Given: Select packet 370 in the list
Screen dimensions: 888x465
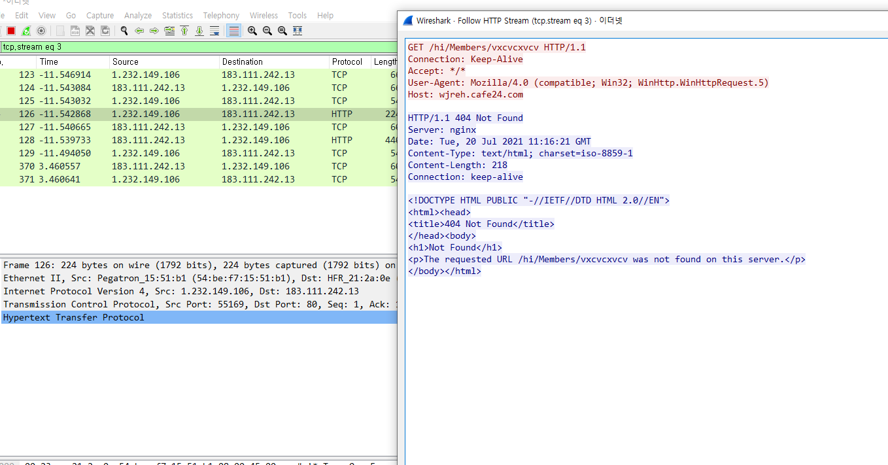Looking at the screenshot, I should 199,166.
